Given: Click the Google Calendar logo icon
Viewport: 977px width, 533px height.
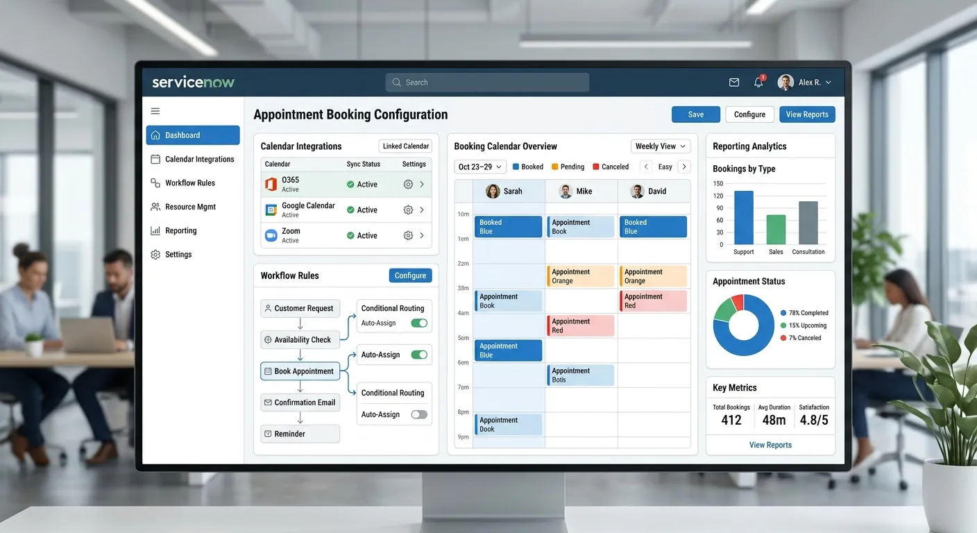Looking at the screenshot, I should click(271, 210).
